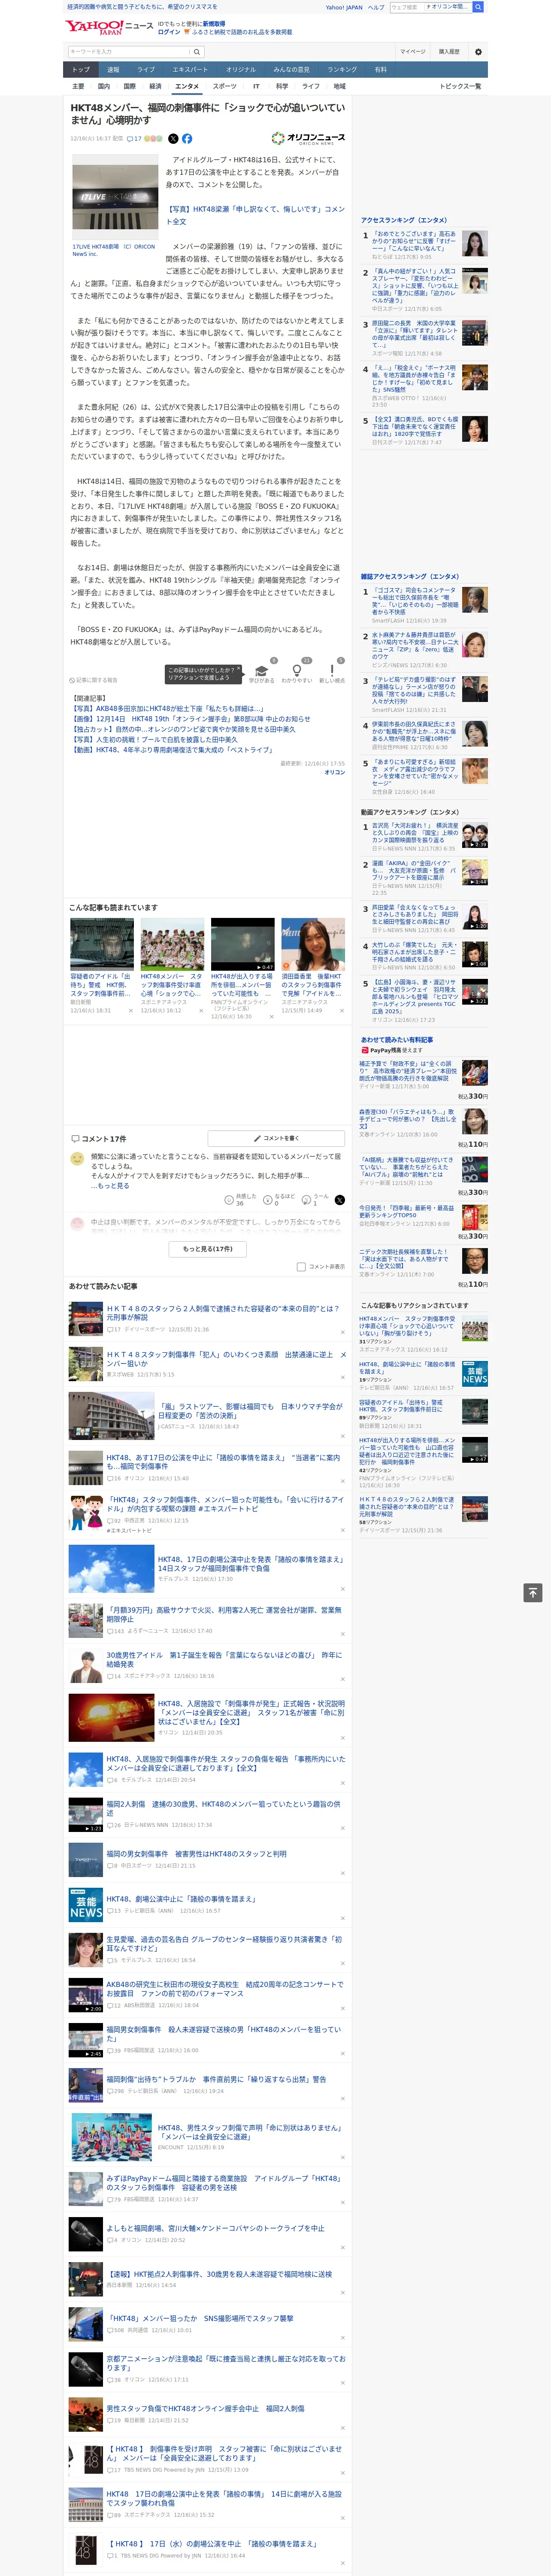Screen dimensions: 551x2576
Task: Share the article on Facebook
Action: tap(187, 139)
